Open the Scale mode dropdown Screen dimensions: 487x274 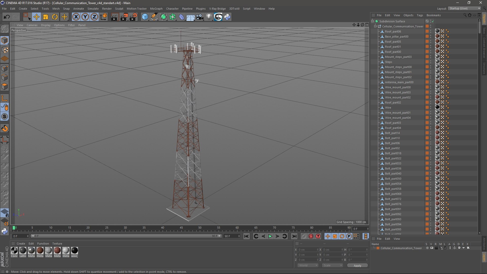click(x=332, y=265)
